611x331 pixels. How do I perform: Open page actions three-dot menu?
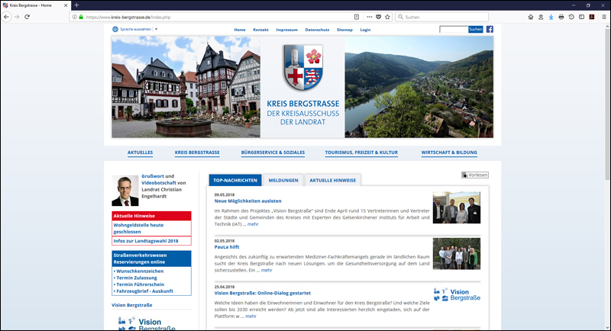(370, 17)
